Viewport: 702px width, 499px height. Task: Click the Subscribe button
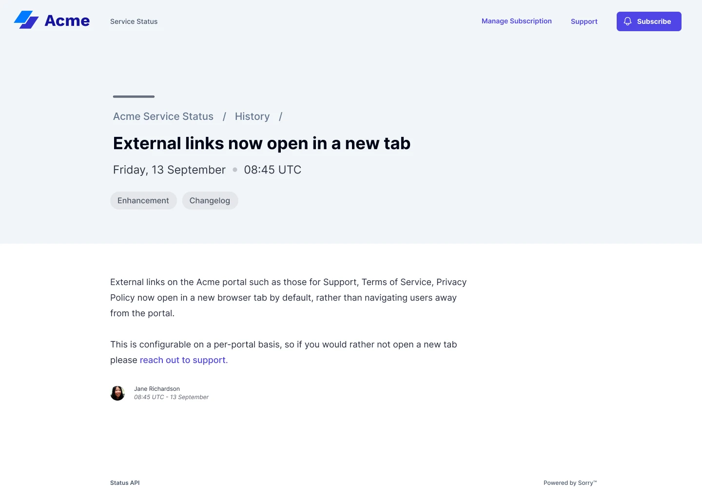coord(649,21)
